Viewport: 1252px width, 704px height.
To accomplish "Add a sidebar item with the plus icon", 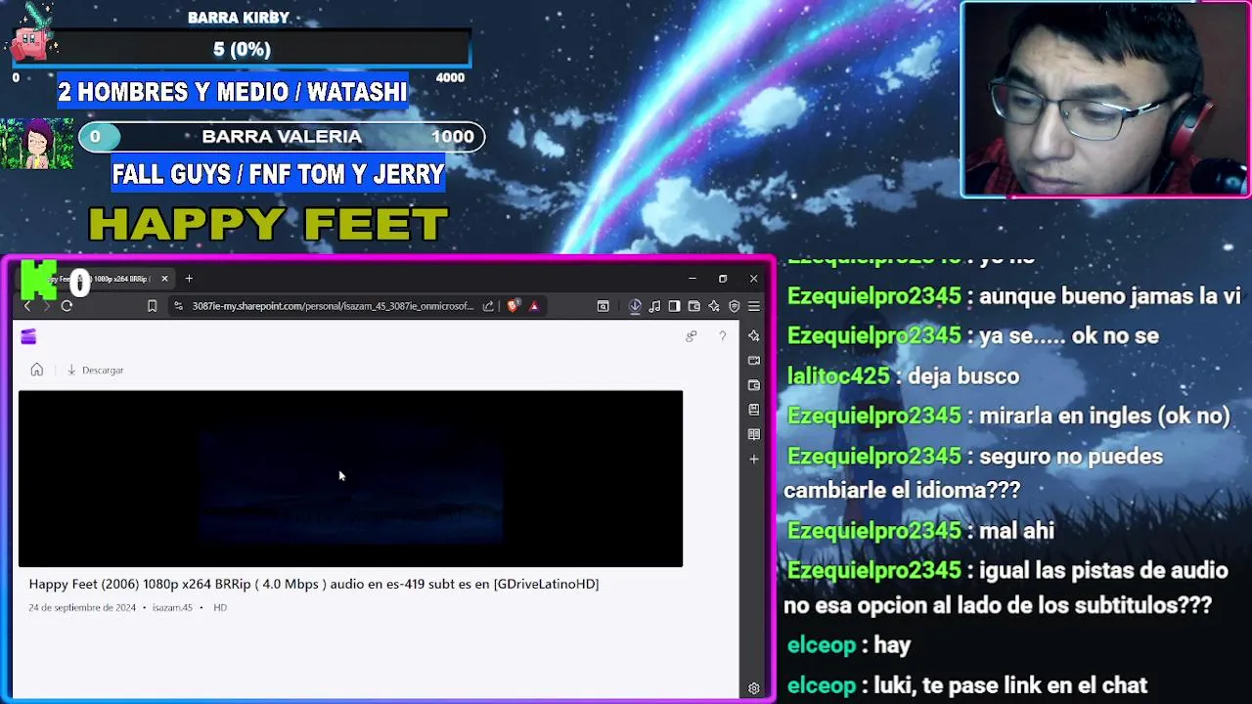I will (x=753, y=459).
